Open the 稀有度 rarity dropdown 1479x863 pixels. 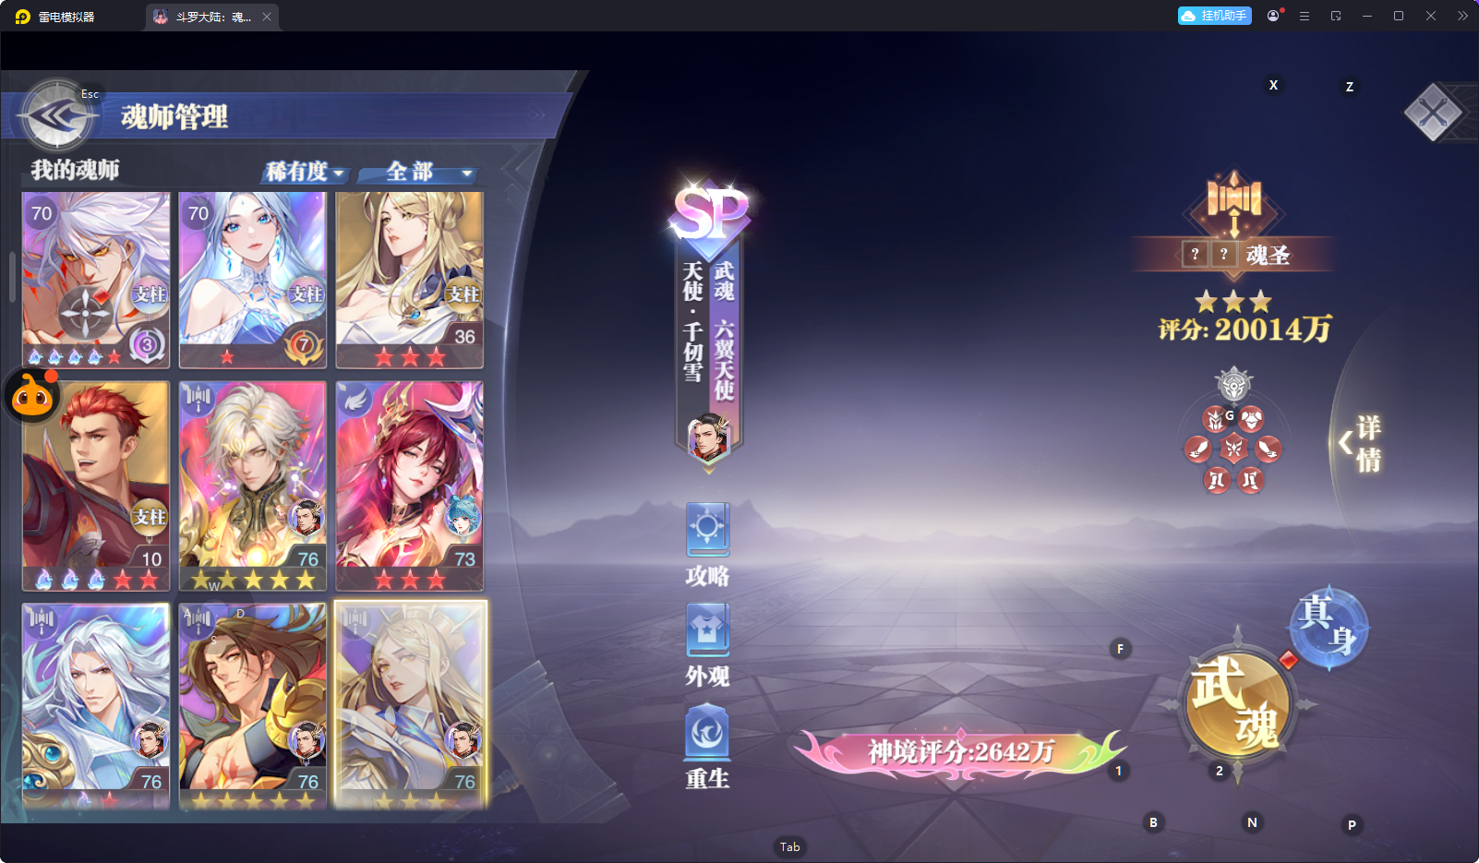pyautogui.click(x=305, y=172)
